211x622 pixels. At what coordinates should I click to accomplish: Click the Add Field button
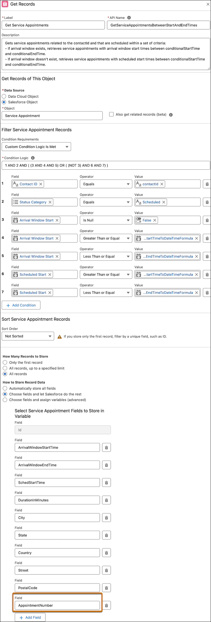(x=30, y=617)
